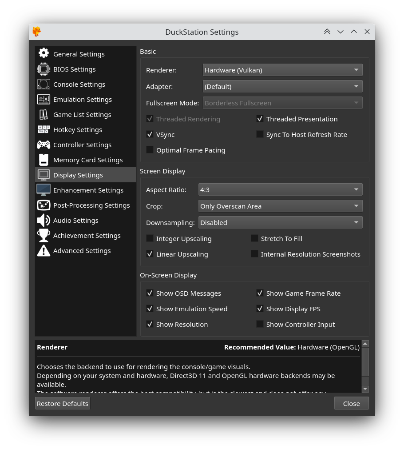Switch to Enhancement Settings
This screenshot has width=404, height=450.
point(88,190)
